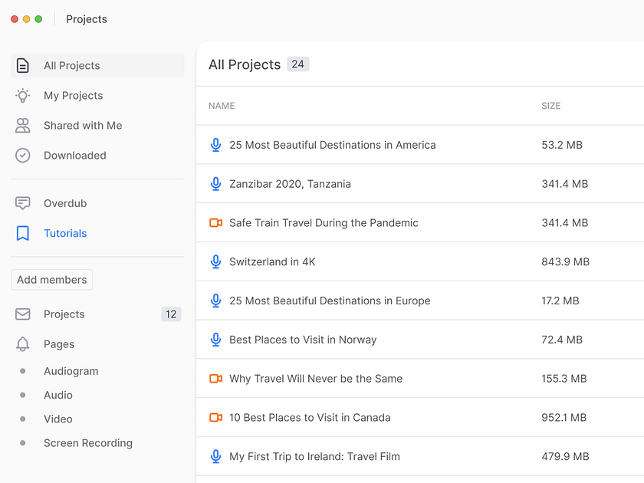Image resolution: width=644 pixels, height=483 pixels.
Task: Open the Tutorials section
Action: coord(64,233)
